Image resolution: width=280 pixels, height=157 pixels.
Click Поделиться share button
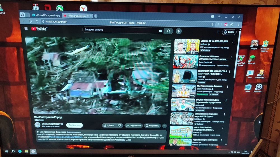[134, 125]
